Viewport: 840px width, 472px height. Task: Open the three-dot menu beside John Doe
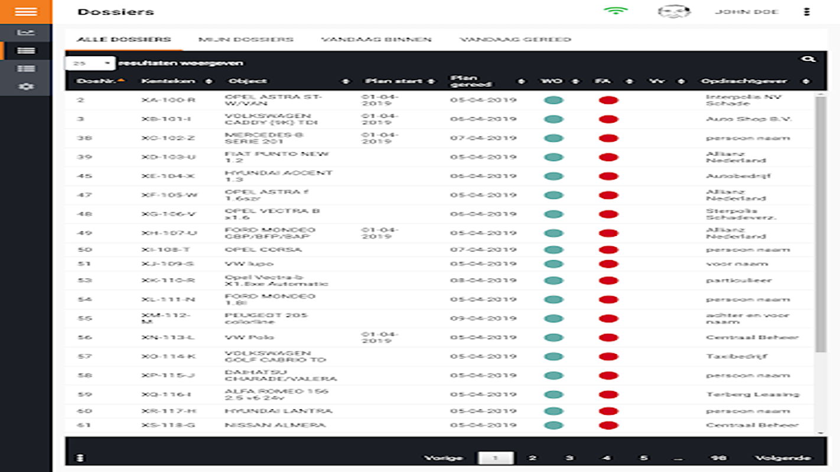[x=807, y=12]
